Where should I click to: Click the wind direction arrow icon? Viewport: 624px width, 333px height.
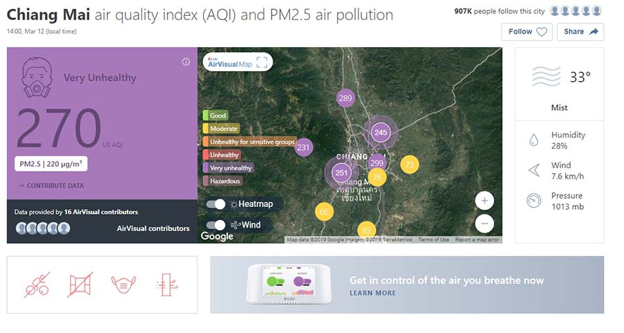coord(534,170)
